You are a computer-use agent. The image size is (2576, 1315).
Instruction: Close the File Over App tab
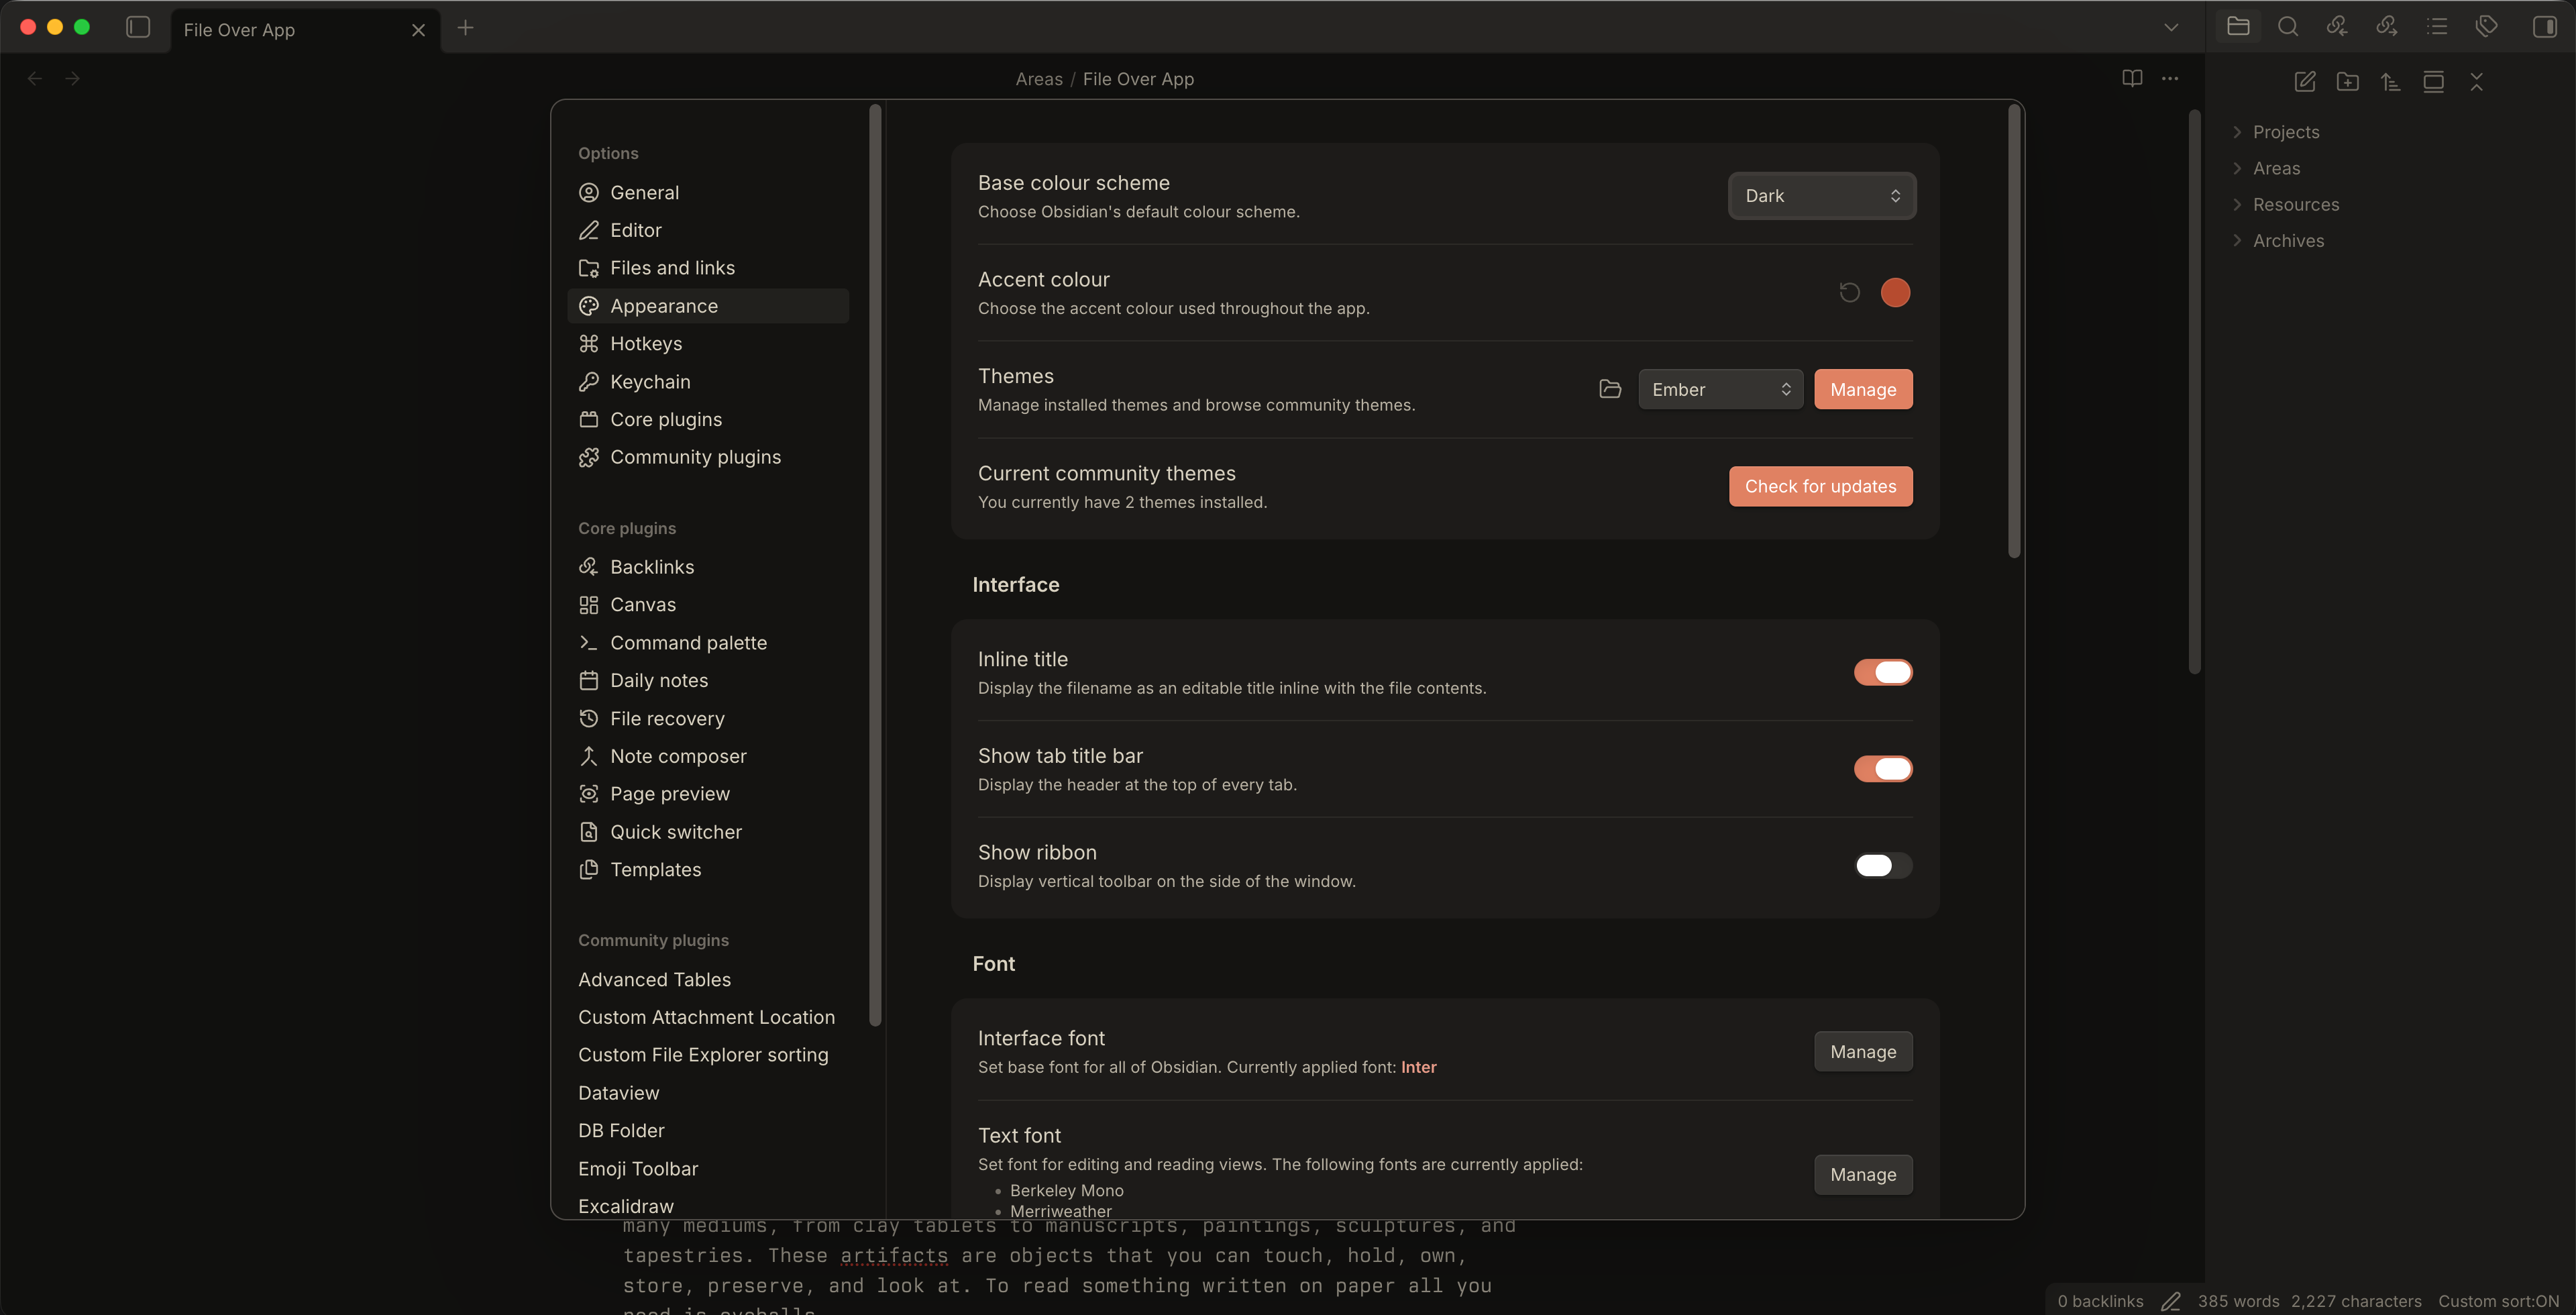(x=418, y=30)
